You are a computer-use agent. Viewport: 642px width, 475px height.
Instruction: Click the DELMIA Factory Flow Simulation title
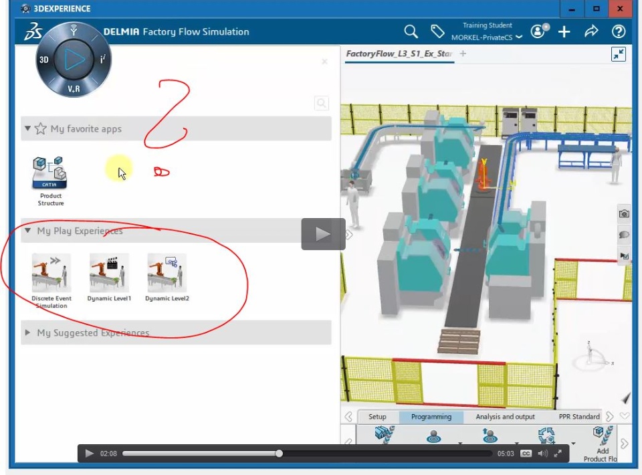pos(176,31)
